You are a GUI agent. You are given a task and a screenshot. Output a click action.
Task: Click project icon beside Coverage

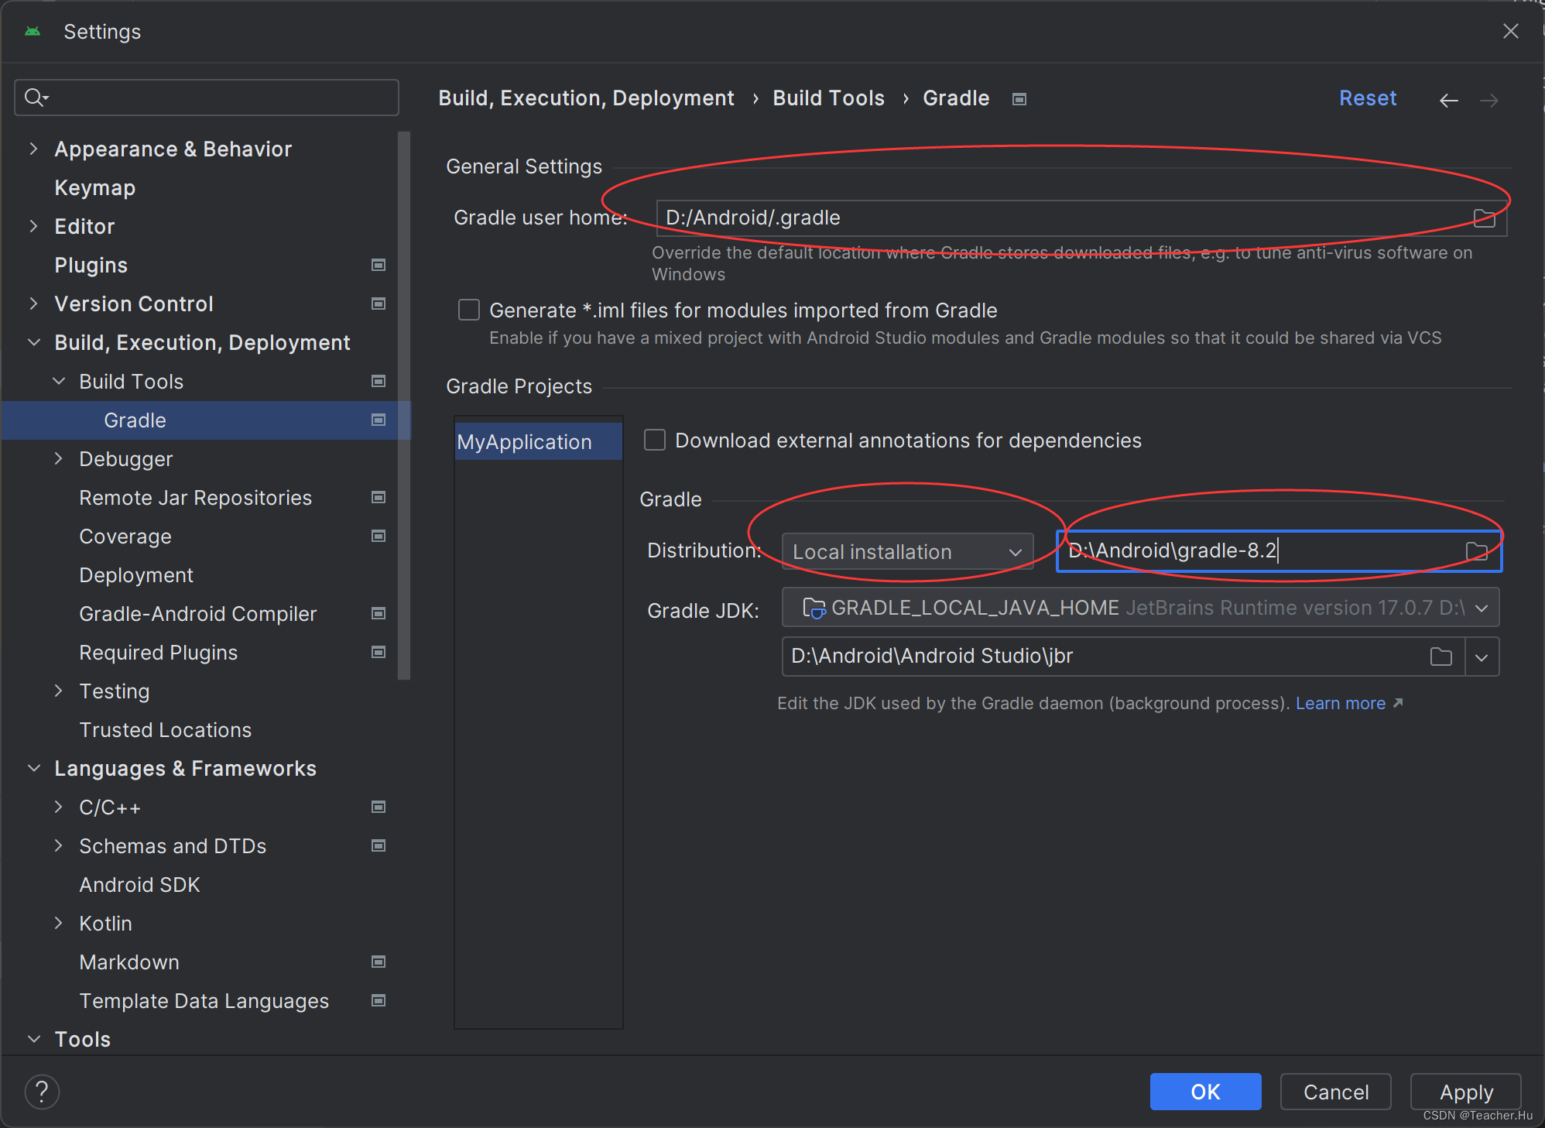pyautogui.click(x=379, y=537)
